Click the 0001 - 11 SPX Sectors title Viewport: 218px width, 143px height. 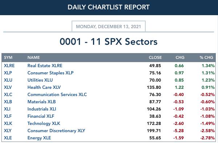(x=109, y=42)
